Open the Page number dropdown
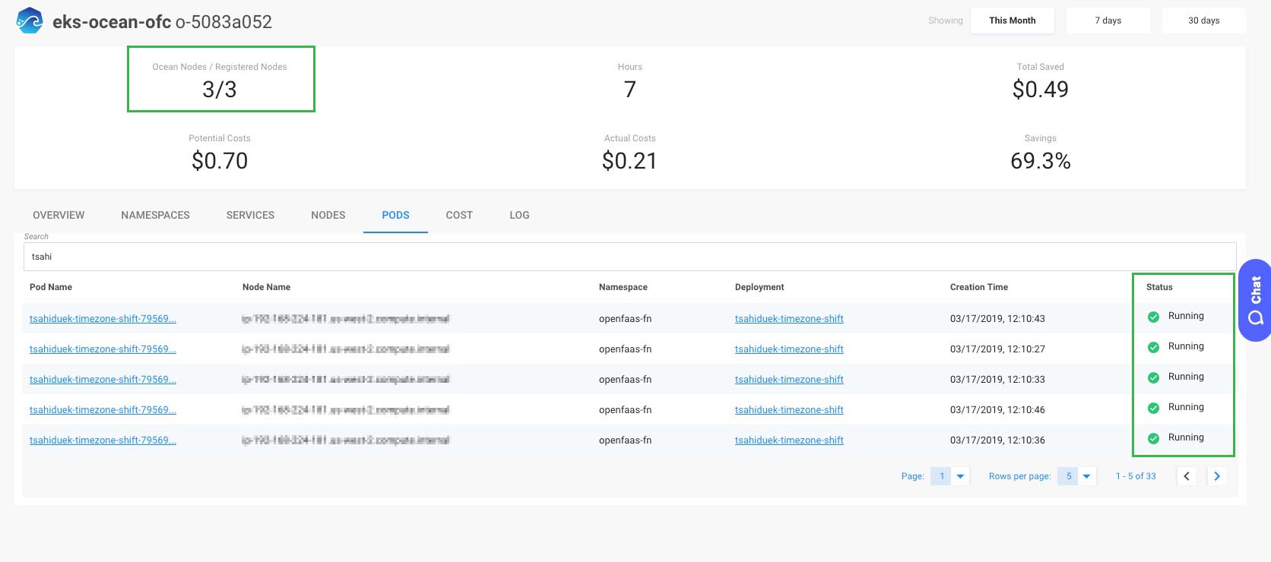This screenshot has height=562, width=1271. [x=960, y=476]
